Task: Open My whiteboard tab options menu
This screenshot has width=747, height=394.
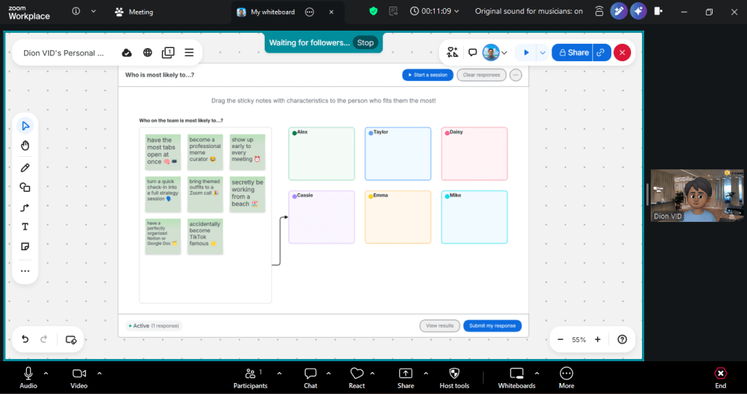Action: coord(309,12)
